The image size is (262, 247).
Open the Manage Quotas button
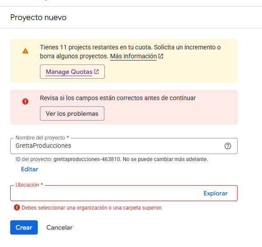tap(72, 72)
